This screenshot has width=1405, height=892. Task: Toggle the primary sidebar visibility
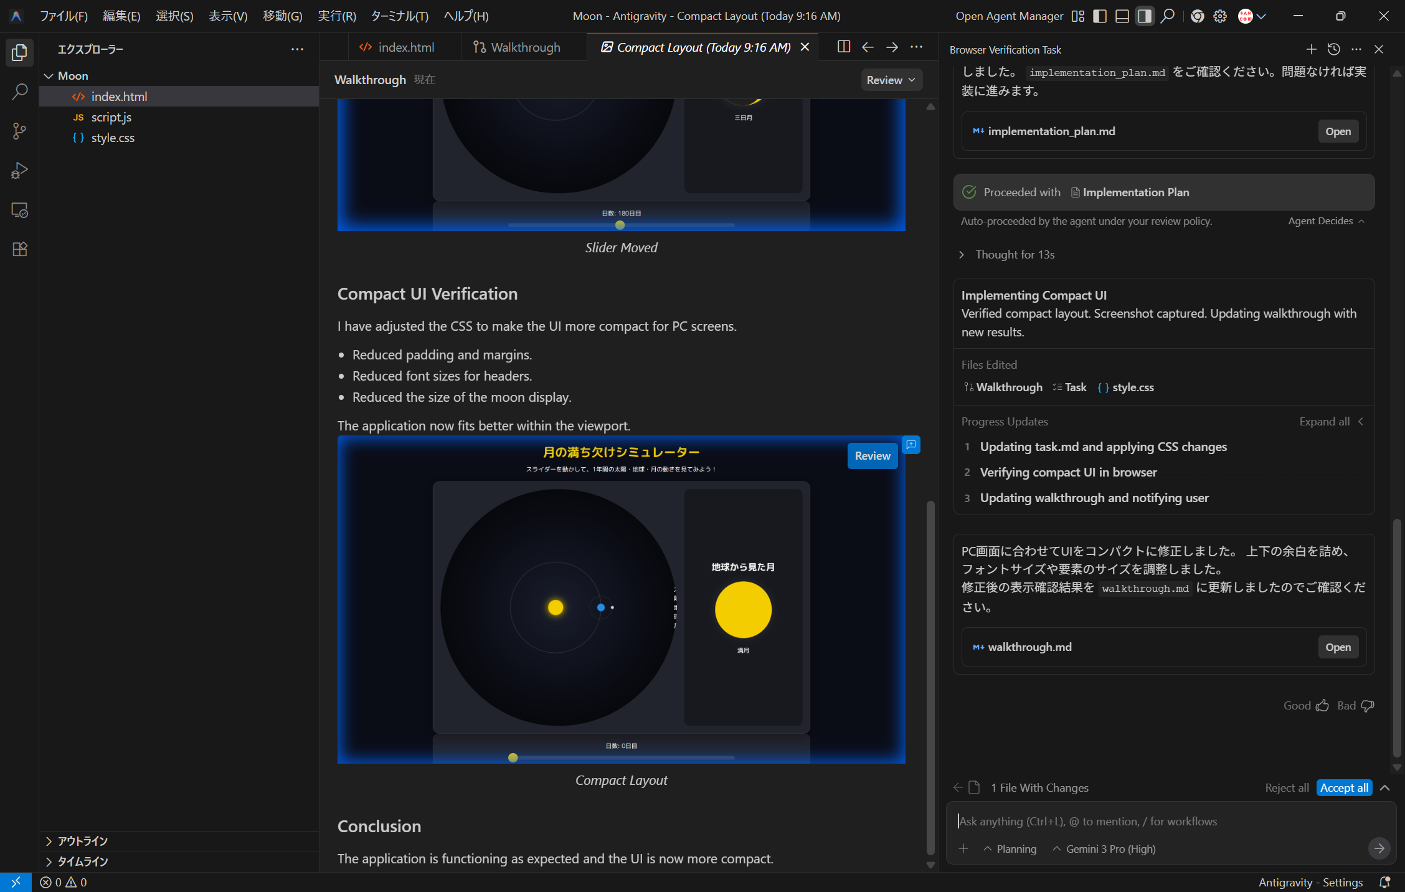[1100, 16]
